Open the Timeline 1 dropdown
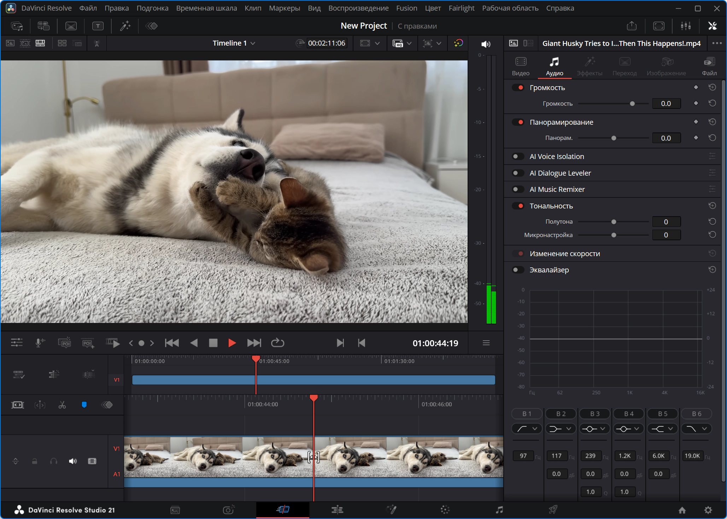The image size is (727, 519). click(x=234, y=43)
